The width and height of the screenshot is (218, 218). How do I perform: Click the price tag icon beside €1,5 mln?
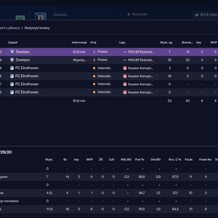(x=197, y=15)
